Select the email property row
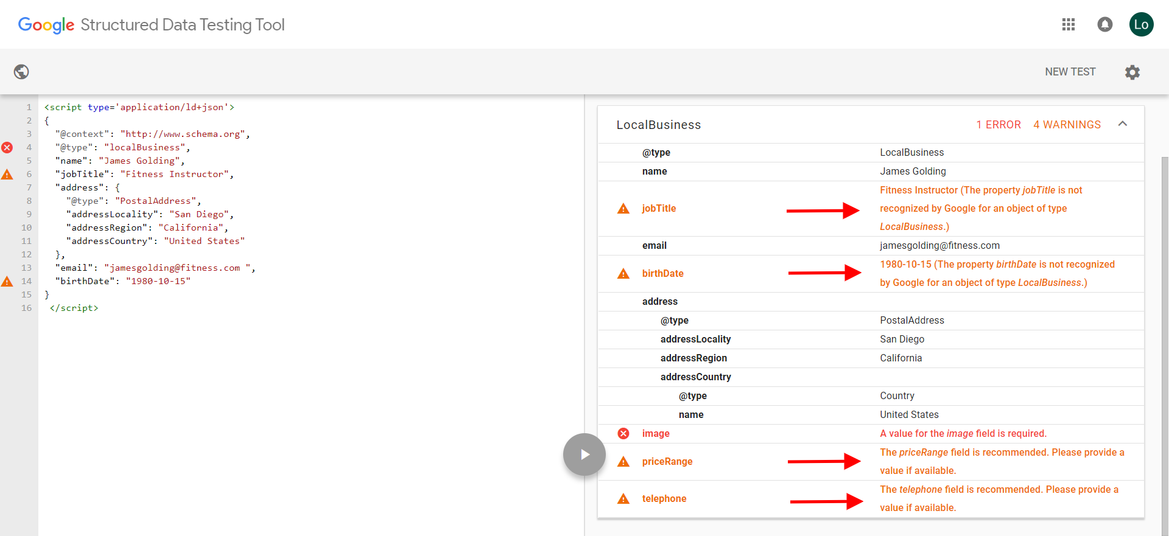The height and width of the screenshot is (536, 1169). (871, 245)
